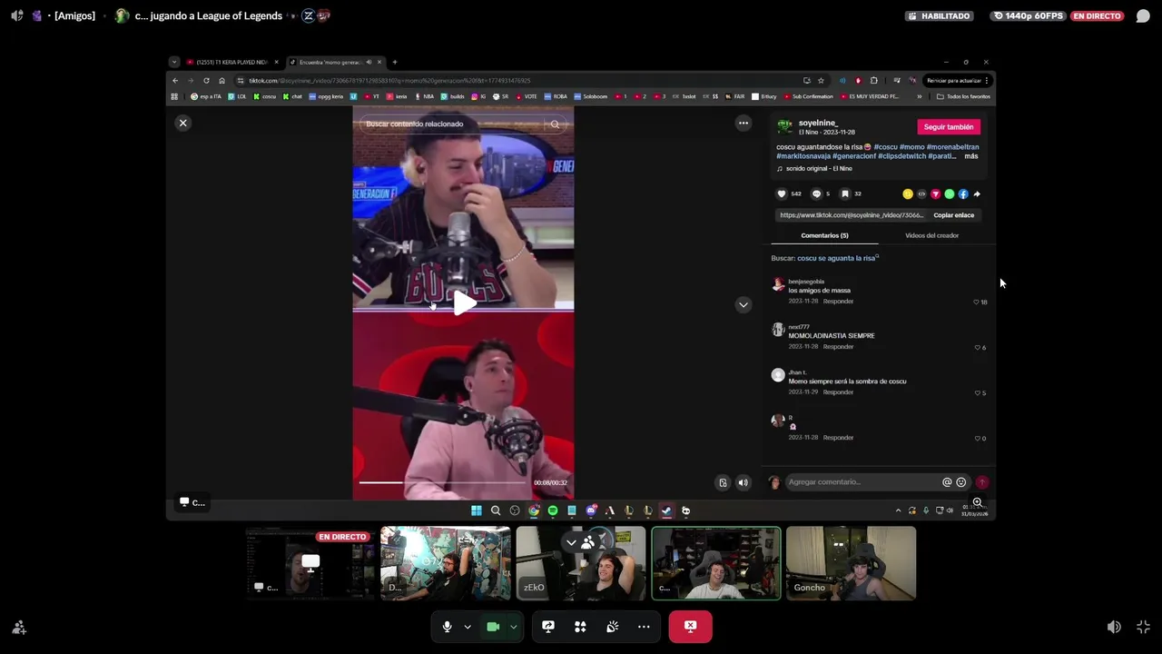This screenshot has height=654, width=1162.
Task: Switch to Comentarios (5) tab
Action: (824, 235)
